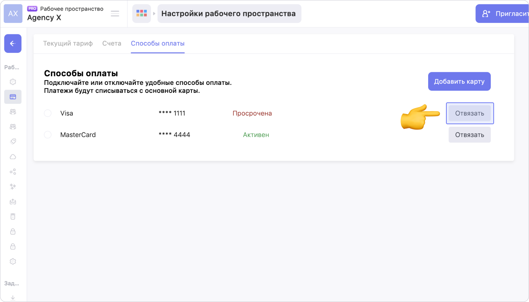Open the cloud icon in sidebar
Image resolution: width=529 pixels, height=302 pixels.
pyautogui.click(x=13, y=157)
